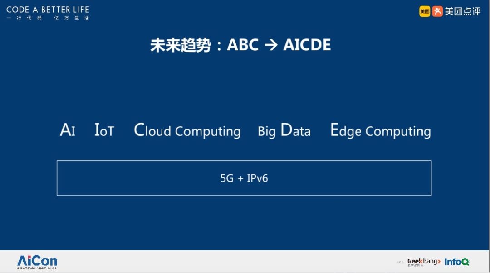Click the small caption under AiCon logo

point(37,268)
